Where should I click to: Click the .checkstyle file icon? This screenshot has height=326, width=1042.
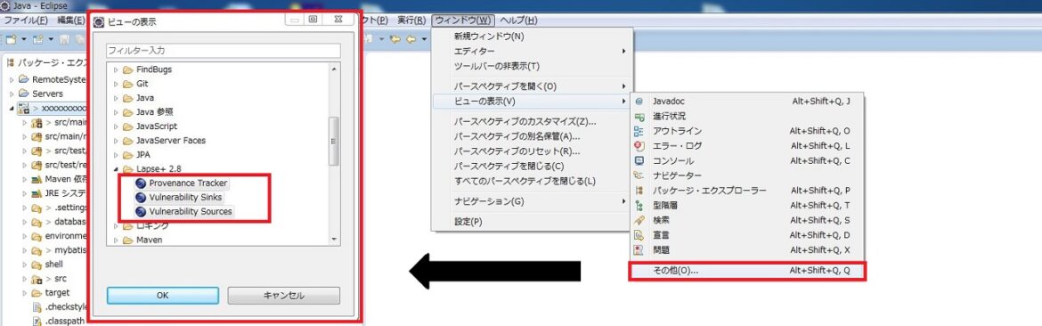tap(37, 306)
